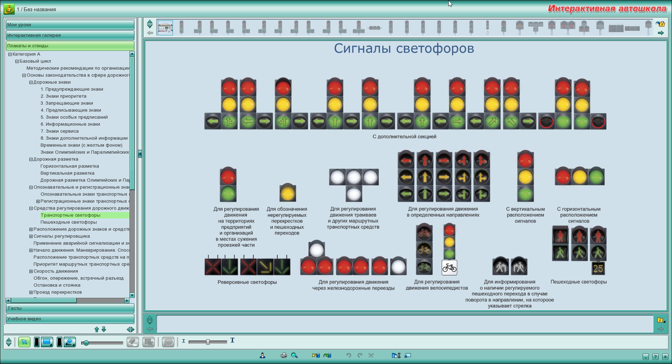Redo the last action
The width and height of the screenshot is (672, 364).
360,356
